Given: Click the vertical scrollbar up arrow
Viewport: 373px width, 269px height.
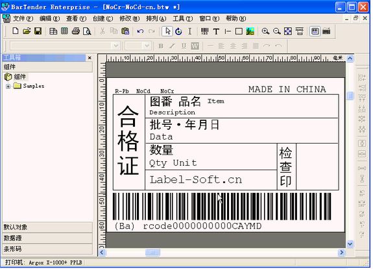Looking at the screenshot, I should click(x=350, y=58).
